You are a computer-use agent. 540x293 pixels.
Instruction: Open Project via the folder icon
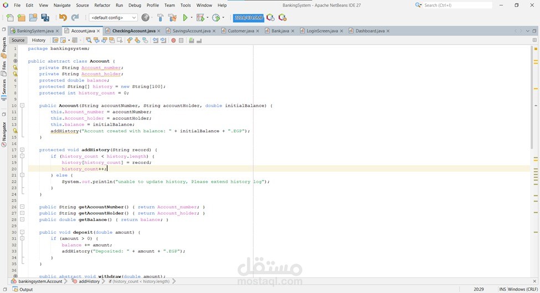click(33, 18)
